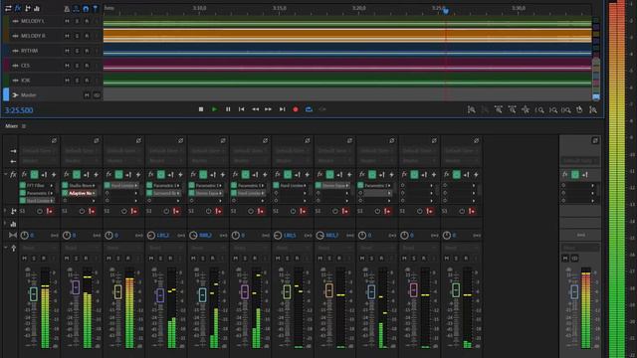Stop playback
The width and height of the screenshot is (637, 358).
[x=201, y=109]
